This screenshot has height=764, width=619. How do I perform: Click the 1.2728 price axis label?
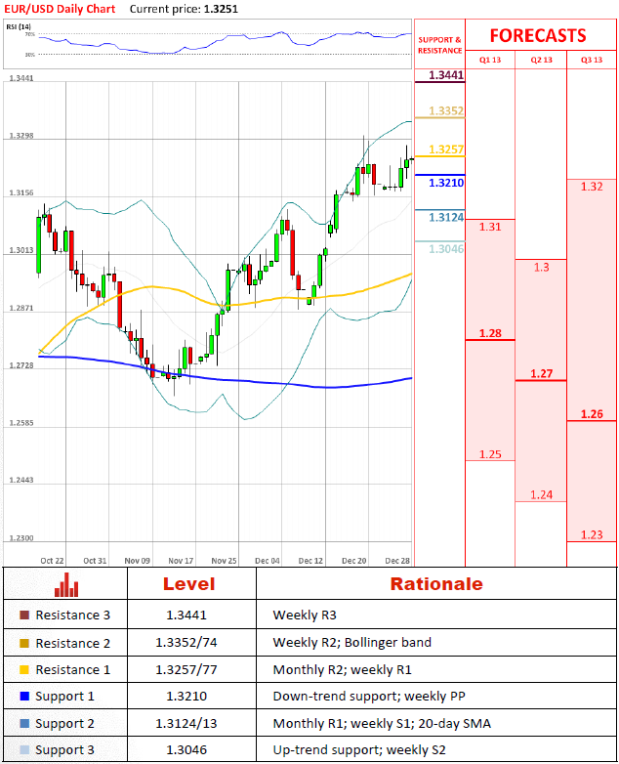pos(21,365)
